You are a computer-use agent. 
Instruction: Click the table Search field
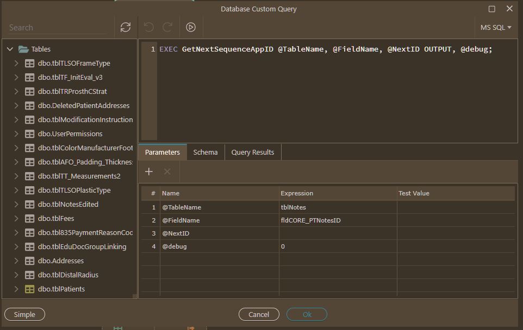[58, 28]
